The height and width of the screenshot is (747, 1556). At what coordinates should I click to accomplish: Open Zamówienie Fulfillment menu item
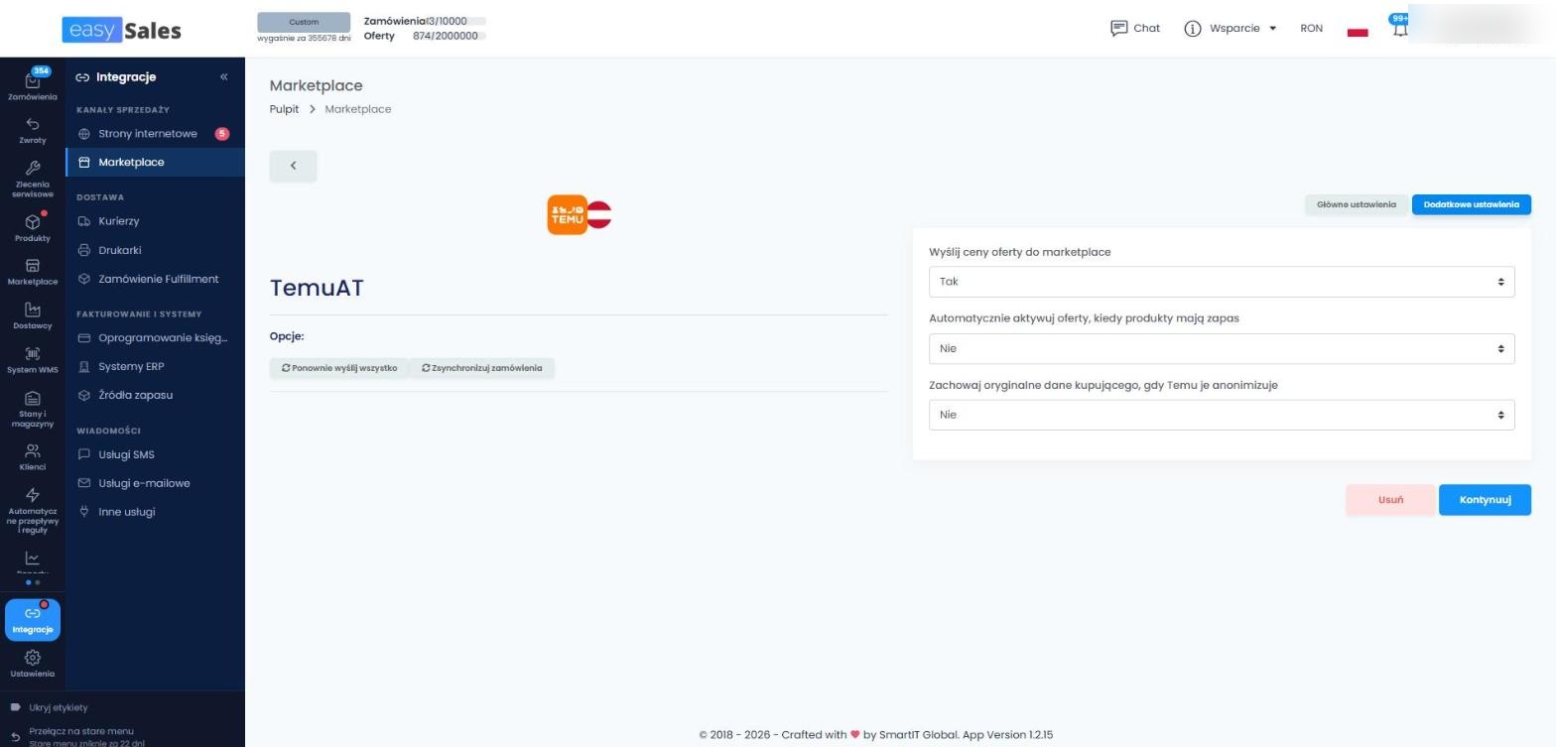pos(155,279)
